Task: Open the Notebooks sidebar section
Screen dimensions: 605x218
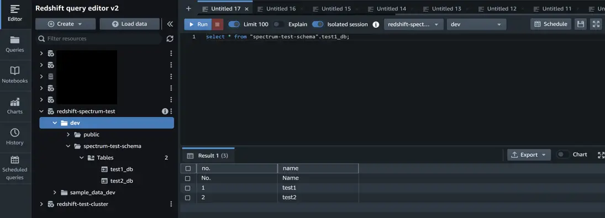Action: point(15,75)
